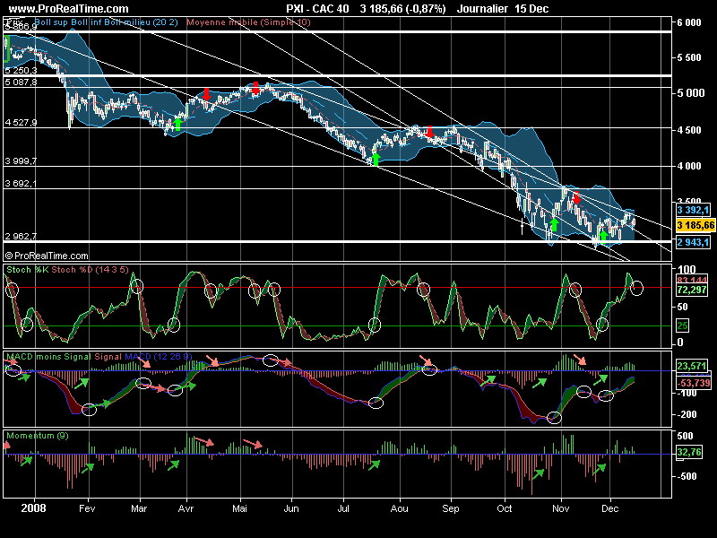Click the 'Dec' month on time axis
The height and width of the screenshot is (538, 717).
coord(610,508)
